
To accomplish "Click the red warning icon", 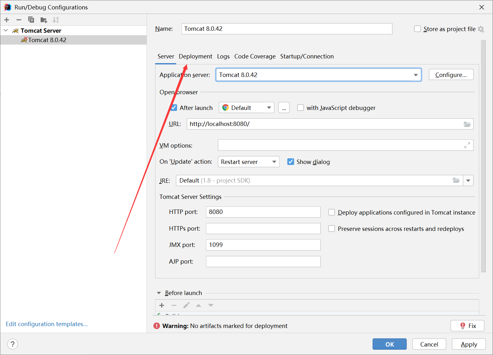I will (x=157, y=326).
